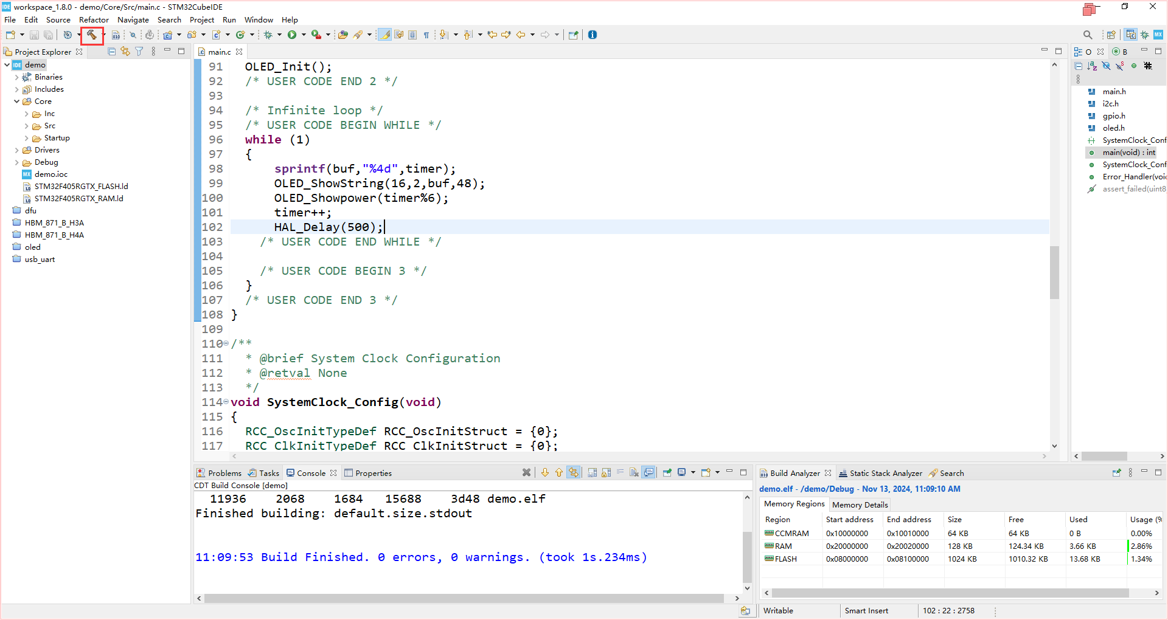This screenshot has width=1168, height=620.
Task: Open the blue Information Center icon
Action: [x=593, y=35]
